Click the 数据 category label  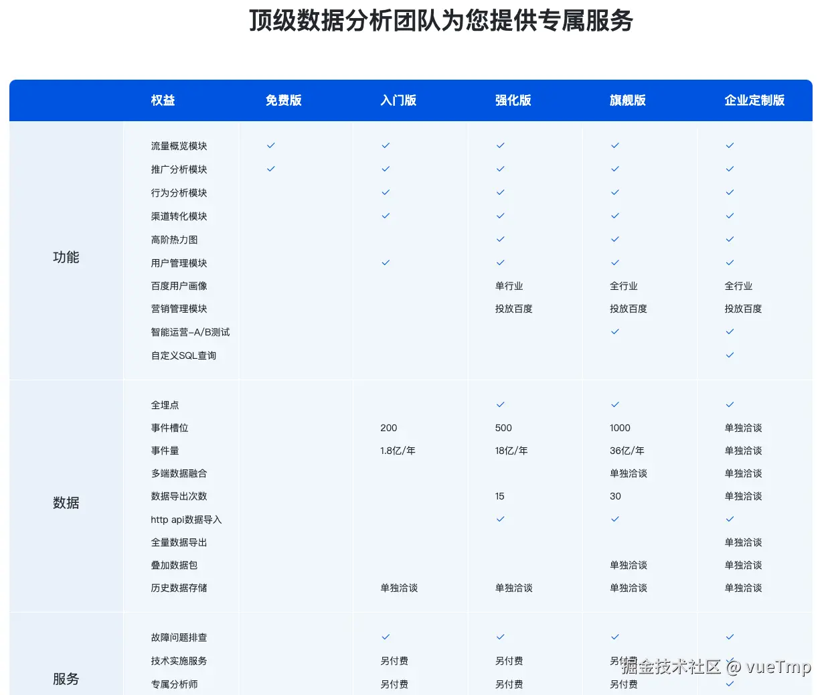pyautogui.click(x=66, y=503)
